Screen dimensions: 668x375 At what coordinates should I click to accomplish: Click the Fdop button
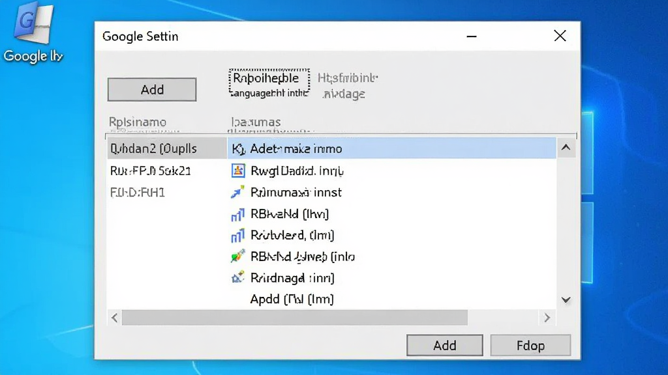530,345
